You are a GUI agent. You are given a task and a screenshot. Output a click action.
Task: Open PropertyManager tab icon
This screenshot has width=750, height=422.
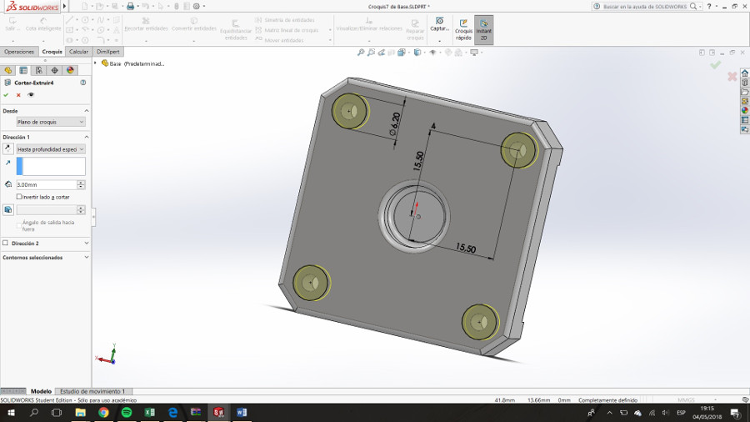pyautogui.click(x=23, y=70)
